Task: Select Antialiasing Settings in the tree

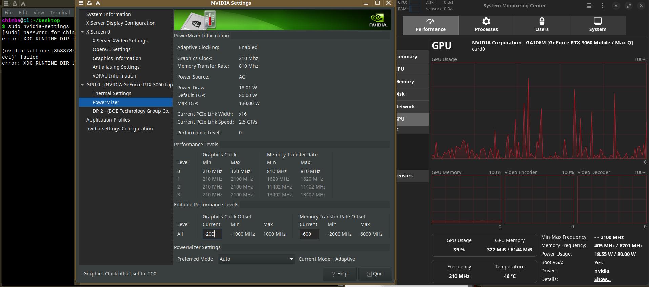Action: 116,67
